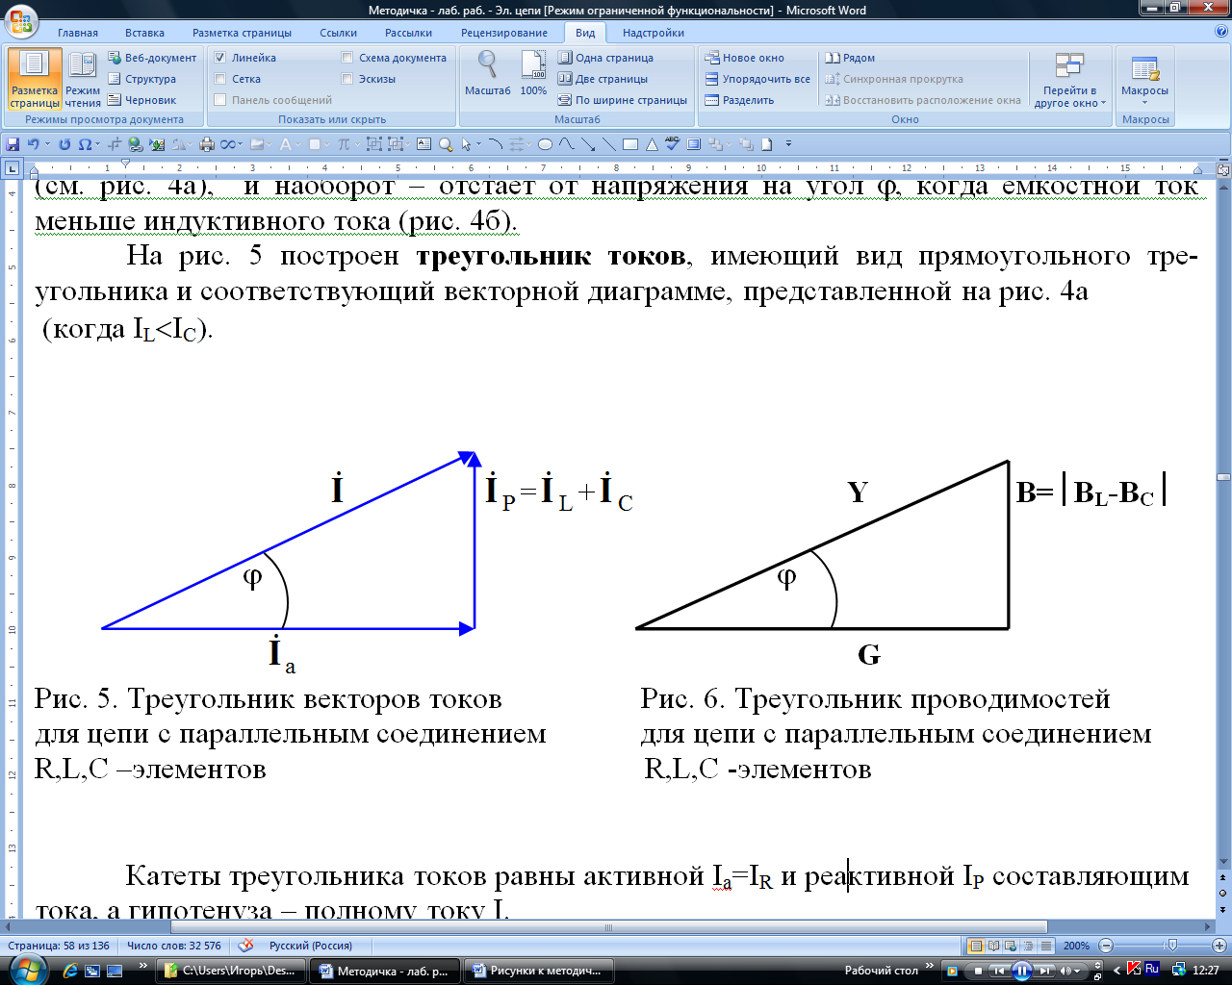Open the Разметка страницы ribbon tab
Image resolution: width=1232 pixels, height=985 pixels.
coord(242,33)
